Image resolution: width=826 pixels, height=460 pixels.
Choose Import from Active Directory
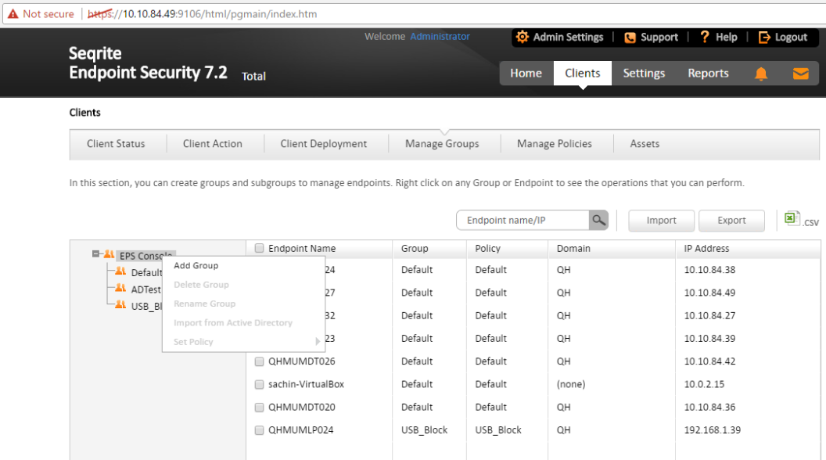pyautogui.click(x=233, y=322)
